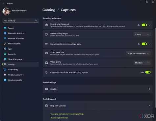Click the Accessibility figure icon in sidebar
Viewport: 156px width, 121px height.
[x=5, y=70]
